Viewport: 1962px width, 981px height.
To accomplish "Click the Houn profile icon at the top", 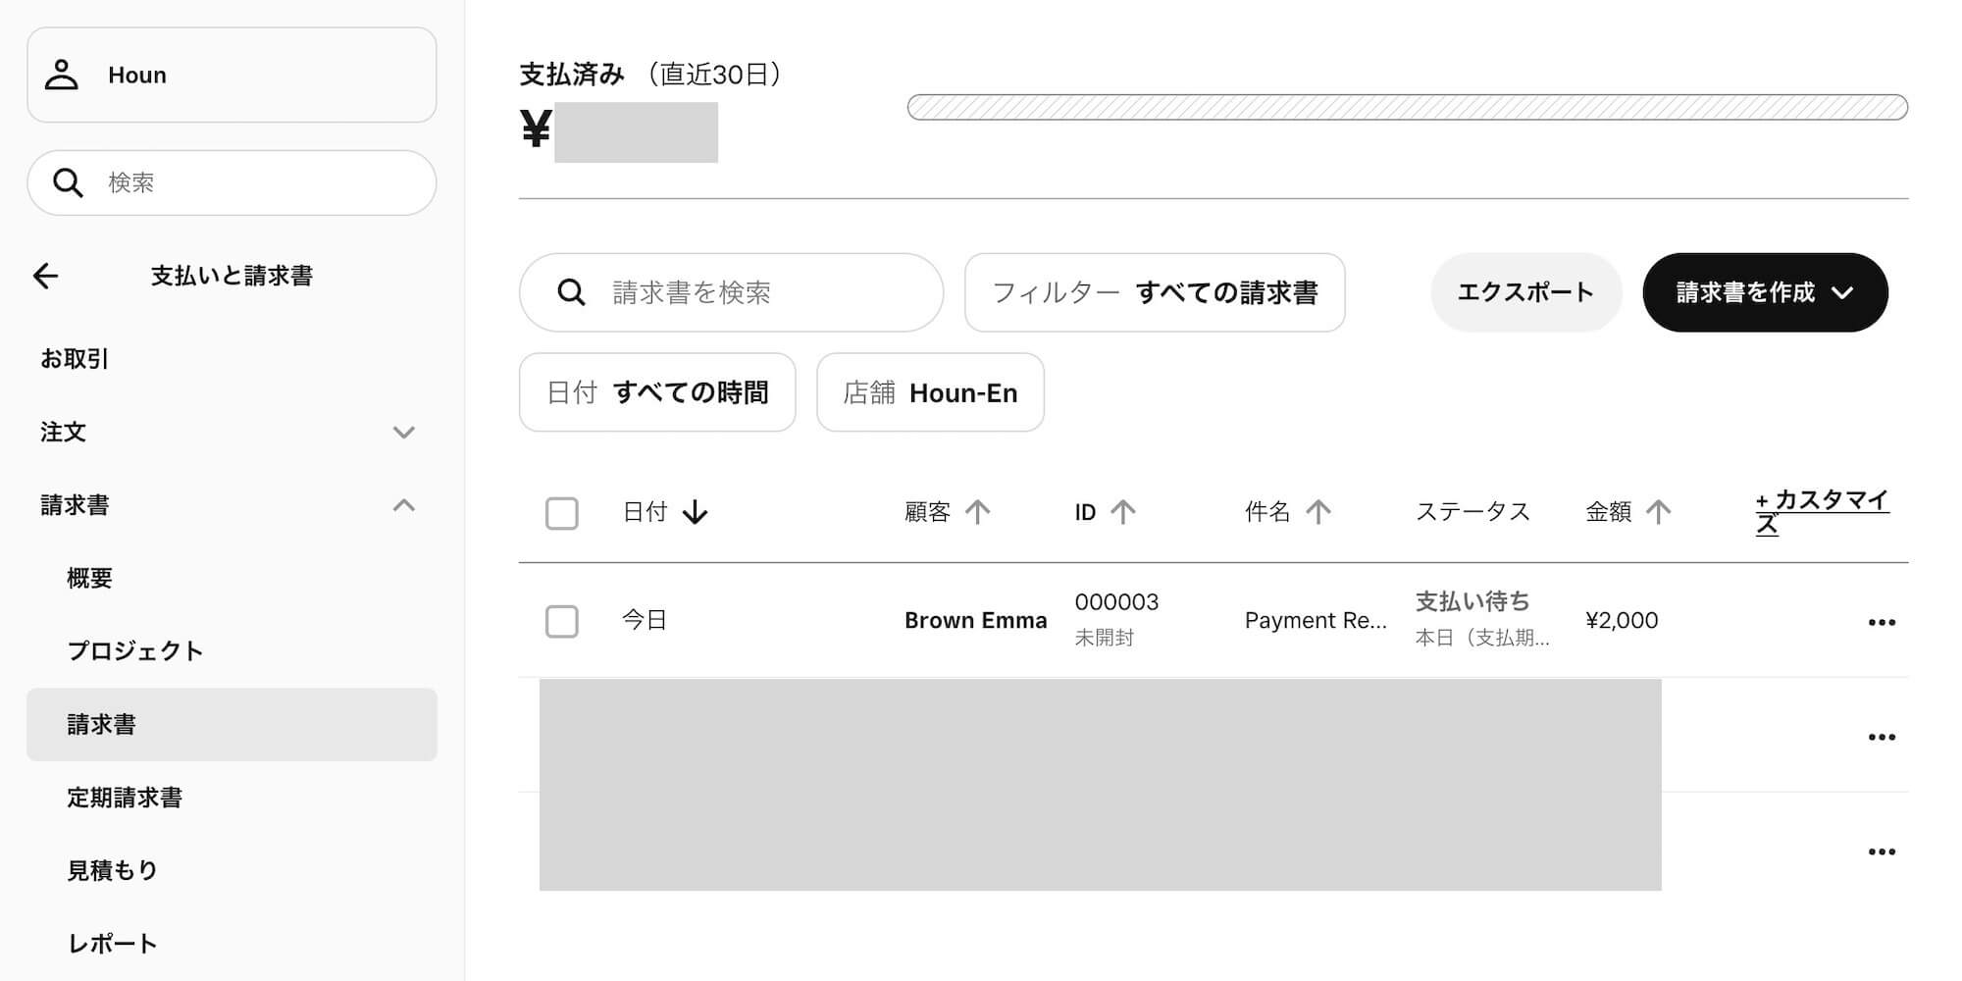I will pos(64,75).
